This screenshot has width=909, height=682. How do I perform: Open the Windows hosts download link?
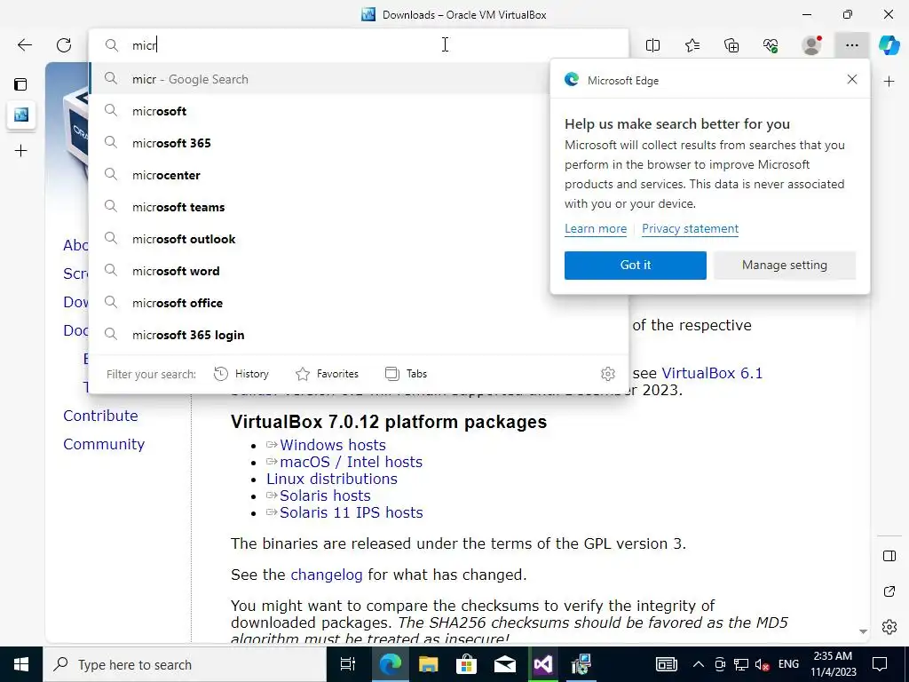click(x=332, y=445)
